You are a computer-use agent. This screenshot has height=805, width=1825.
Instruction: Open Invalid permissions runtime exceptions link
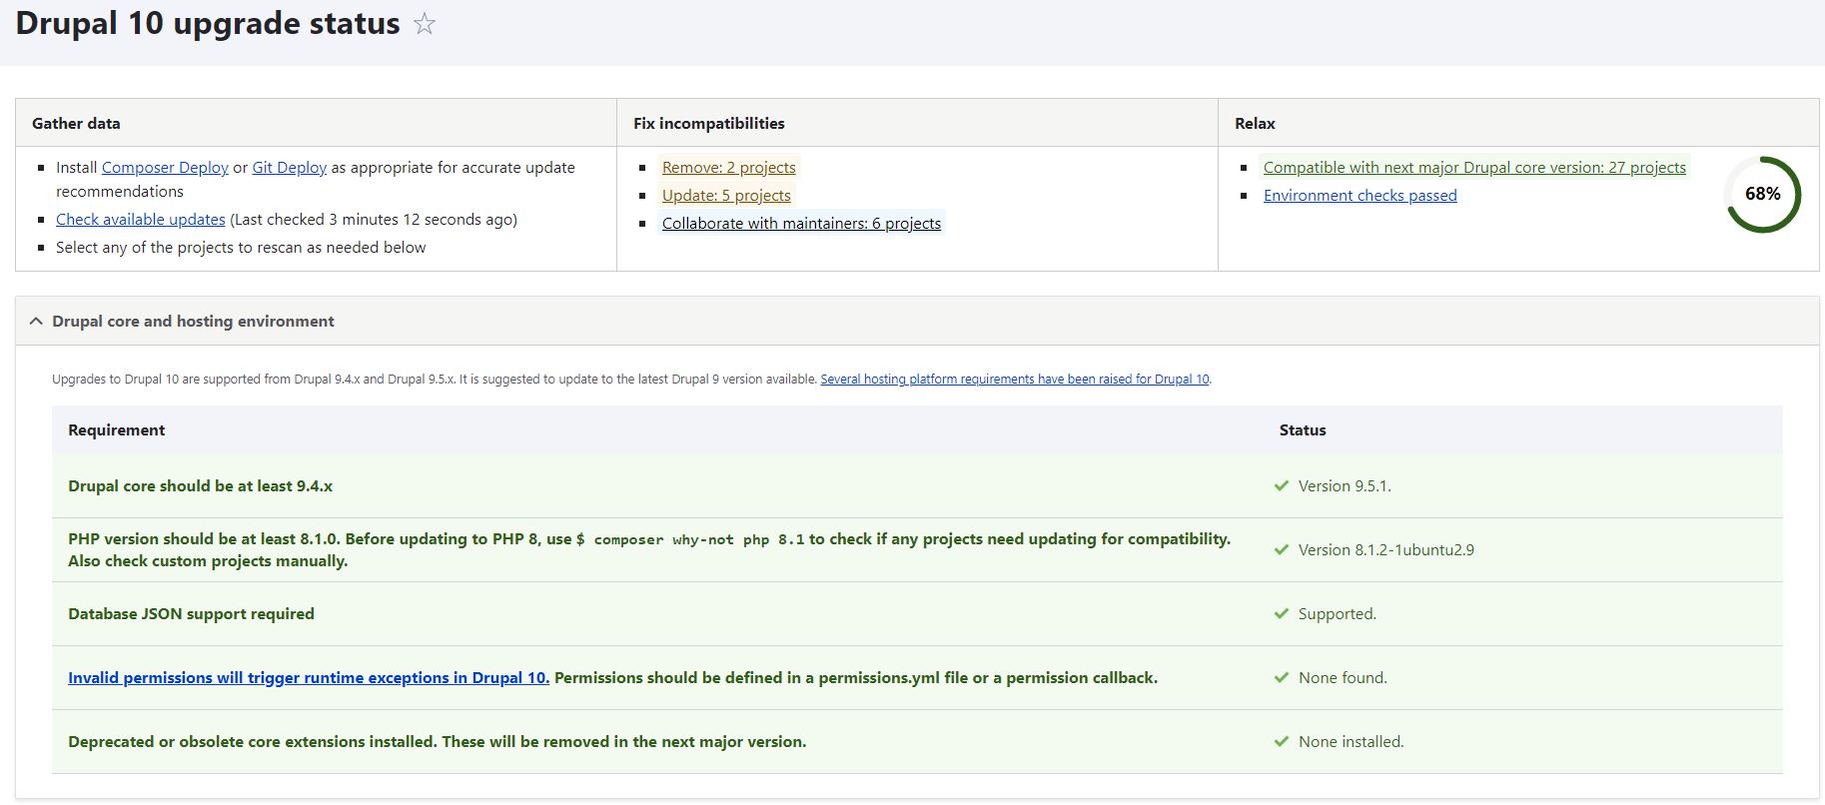pyautogui.click(x=309, y=677)
